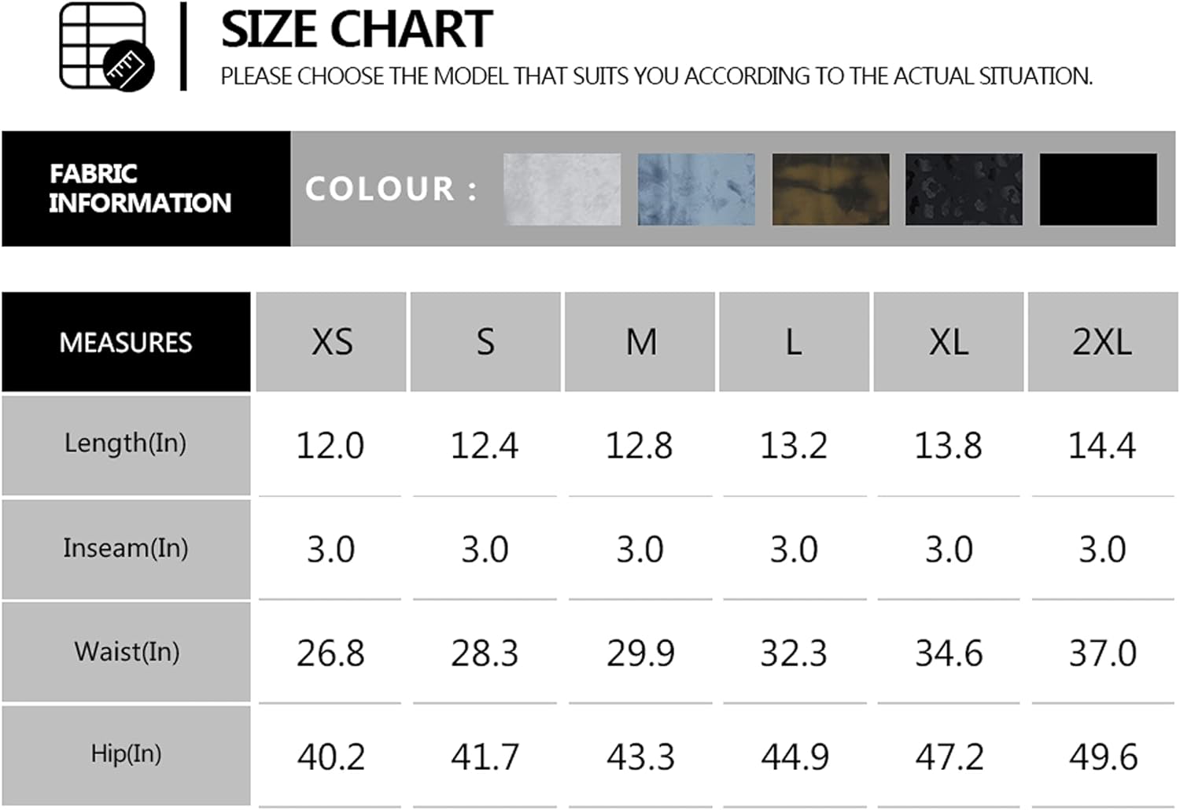Select the blue tie-dye colour swatch
This screenshot has width=1180, height=810.
point(696,190)
